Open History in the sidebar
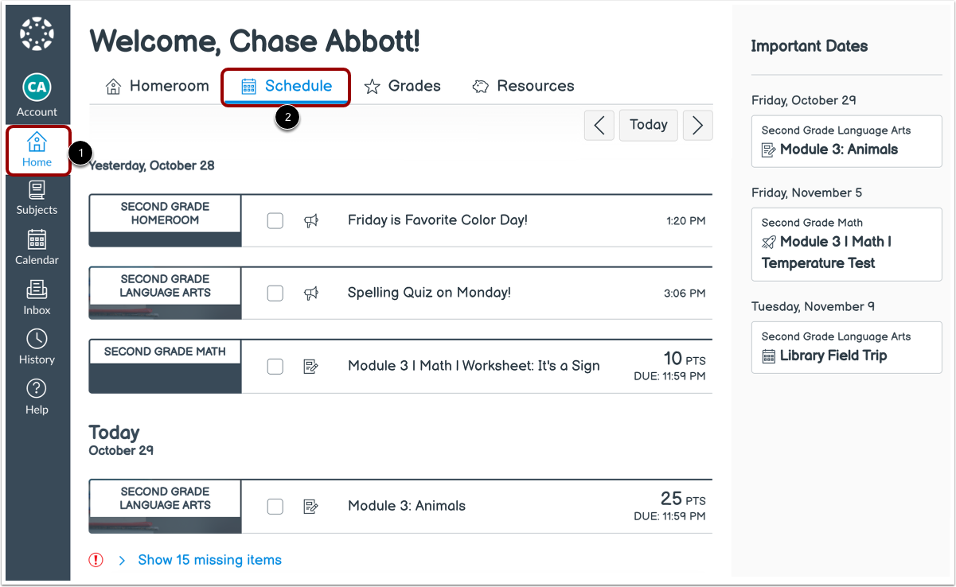The width and height of the screenshot is (956, 587). click(37, 347)
